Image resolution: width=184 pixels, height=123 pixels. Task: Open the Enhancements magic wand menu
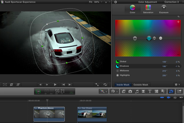tap(103, 91)
